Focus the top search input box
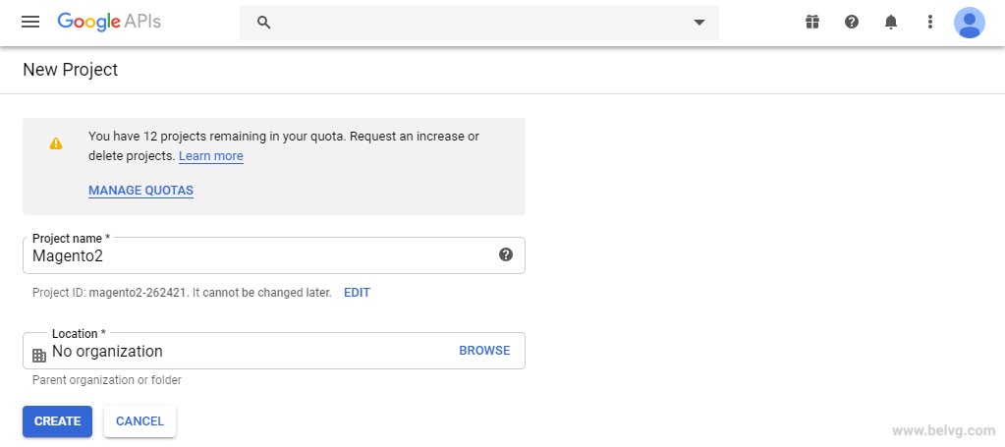1005x447 pixels. click(x=479, y=23)
